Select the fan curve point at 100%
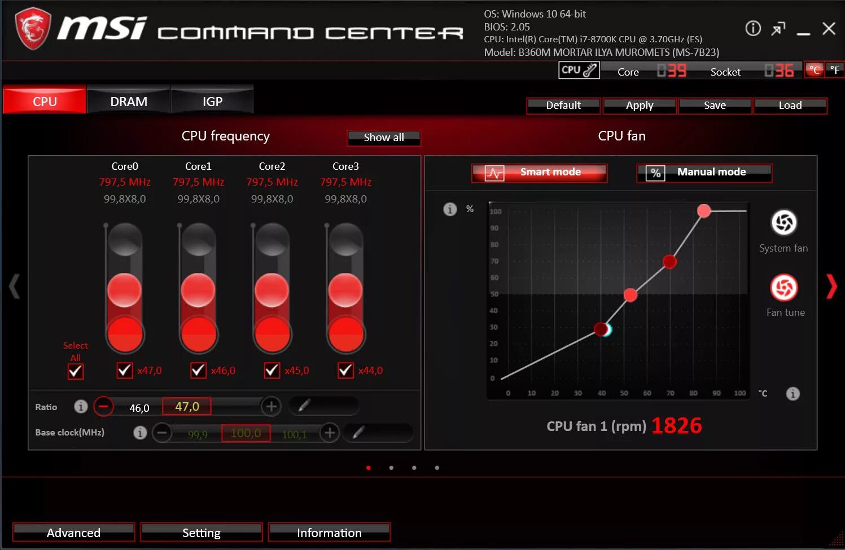The height and width of the screenshot is (550, 845). [x=703, y=211]
